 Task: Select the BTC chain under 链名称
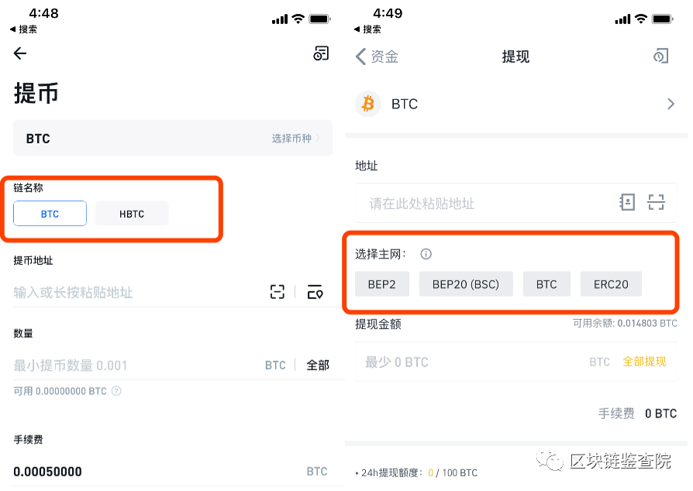pyautogui.click(x=50, y=214)
